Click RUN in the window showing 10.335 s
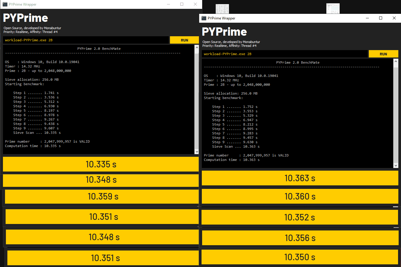Image resolution: width=401 pixels, height=267 pixels. 184,40
